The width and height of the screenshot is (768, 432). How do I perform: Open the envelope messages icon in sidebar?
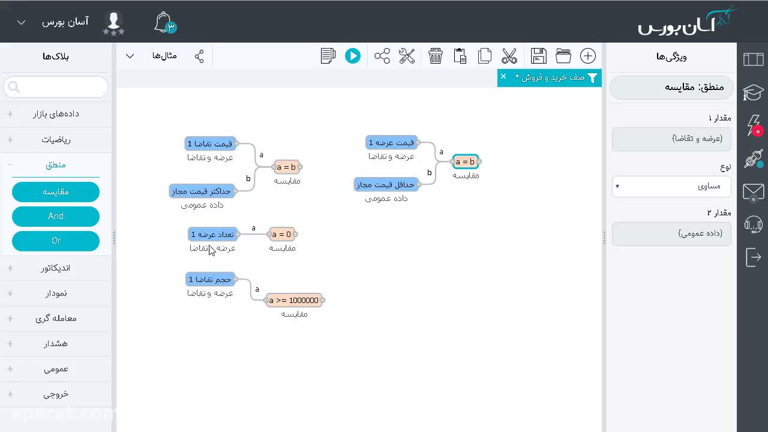753,192
